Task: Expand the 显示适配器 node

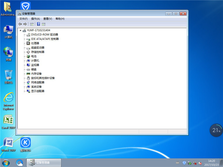Action: point(24,91)
